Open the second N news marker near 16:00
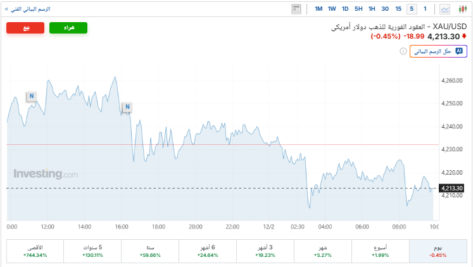The image size is (473, 267). click(x=127, y=107)
